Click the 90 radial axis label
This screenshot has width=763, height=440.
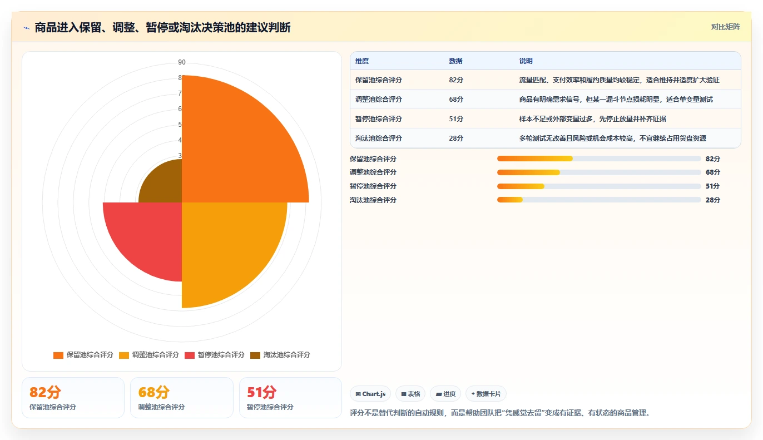point(182,62)
